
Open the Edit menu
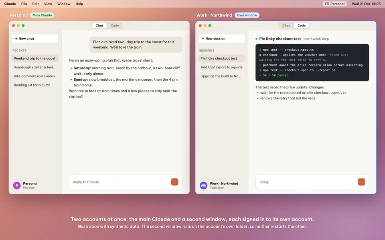click(x=35, y=4)
